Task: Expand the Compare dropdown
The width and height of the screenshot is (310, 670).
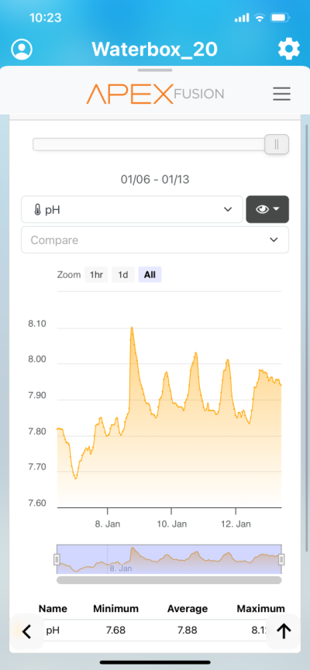Action: [155, 239]
